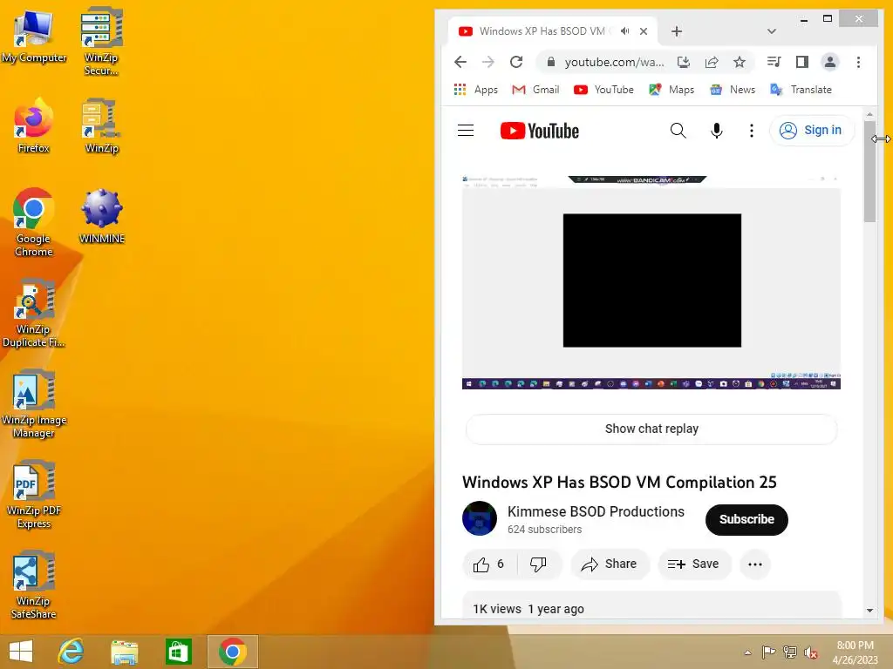This screenshot has width=893, height=669.
Task: Reload the YouTube page
Action: 516,62
